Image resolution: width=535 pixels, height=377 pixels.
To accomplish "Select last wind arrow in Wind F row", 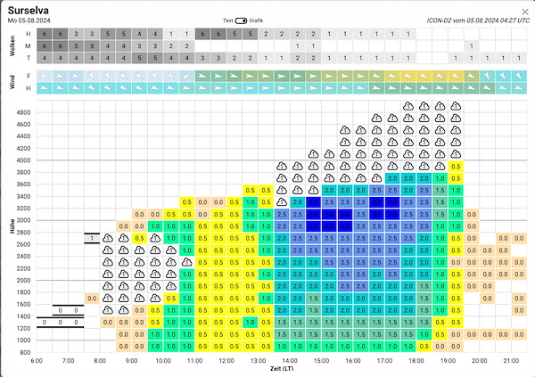I will point(520,77).
